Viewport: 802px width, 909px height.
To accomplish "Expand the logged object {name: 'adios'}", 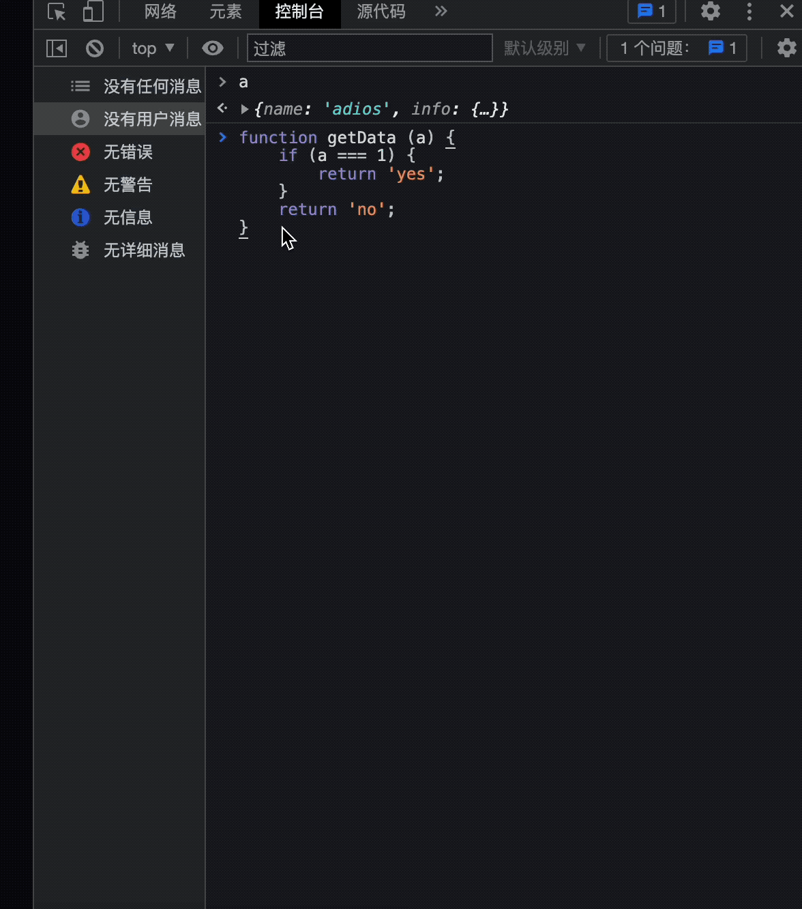I will click(244, 109).
